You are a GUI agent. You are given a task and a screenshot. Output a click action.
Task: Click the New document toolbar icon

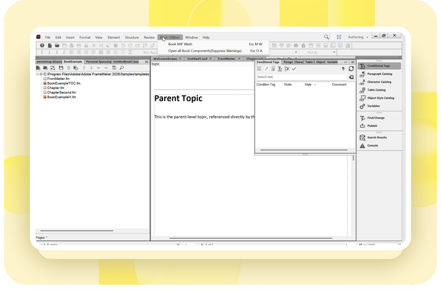49,45
